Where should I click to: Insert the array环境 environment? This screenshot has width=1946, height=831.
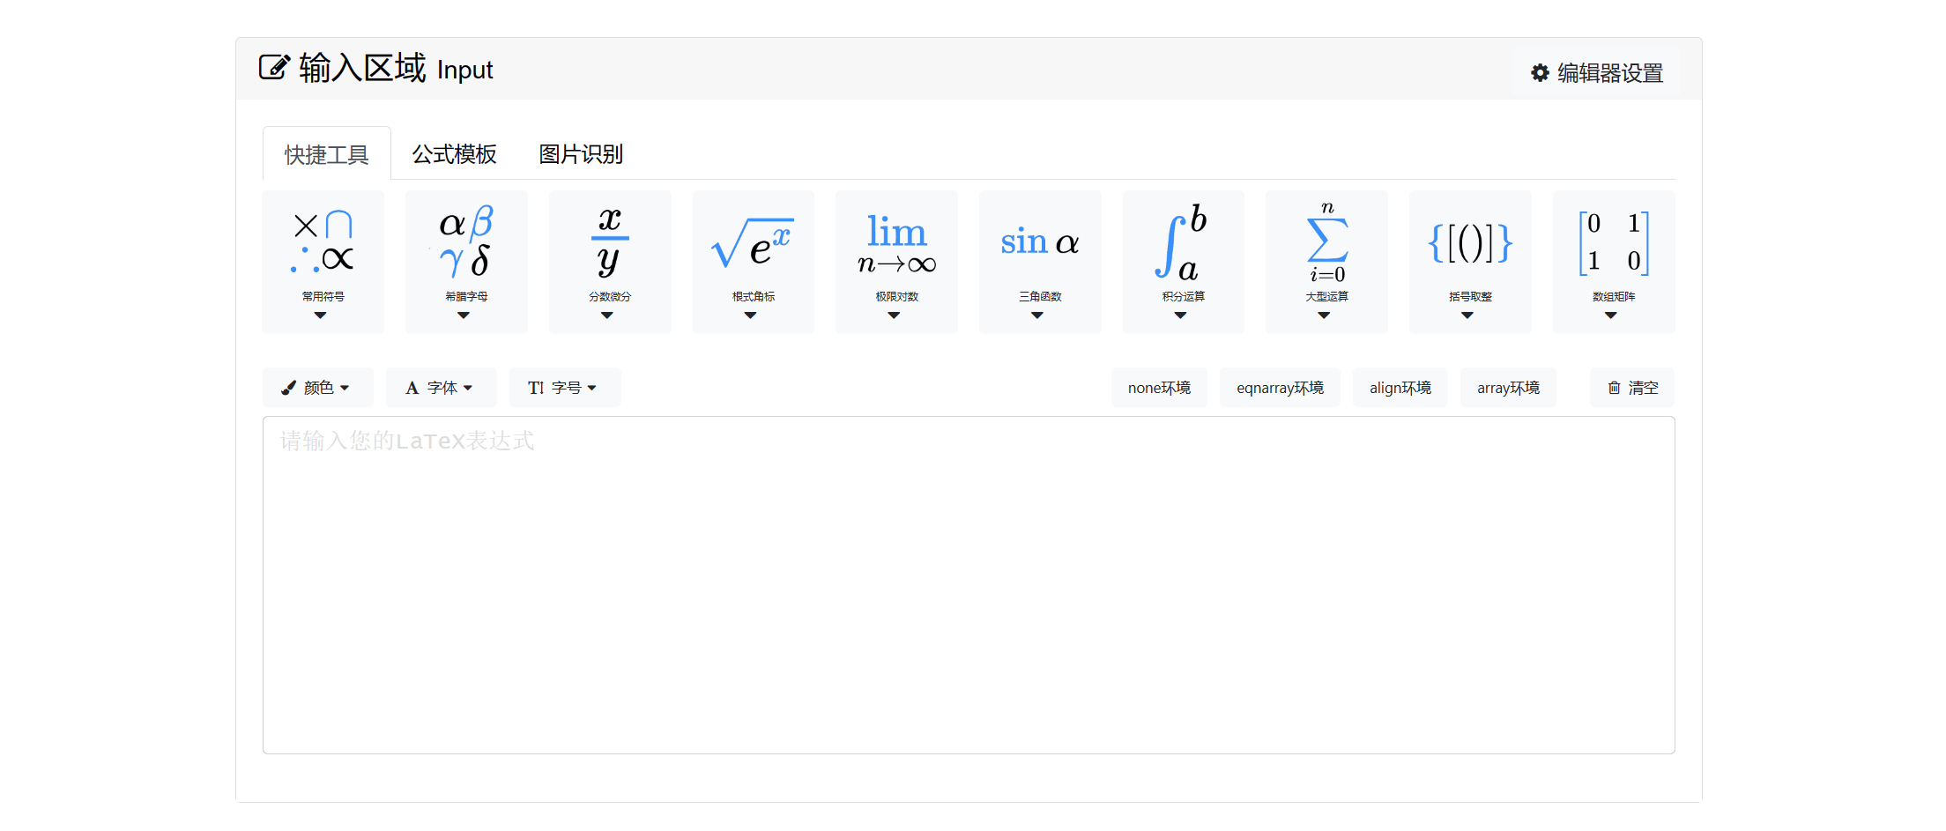coord(1508,388)
